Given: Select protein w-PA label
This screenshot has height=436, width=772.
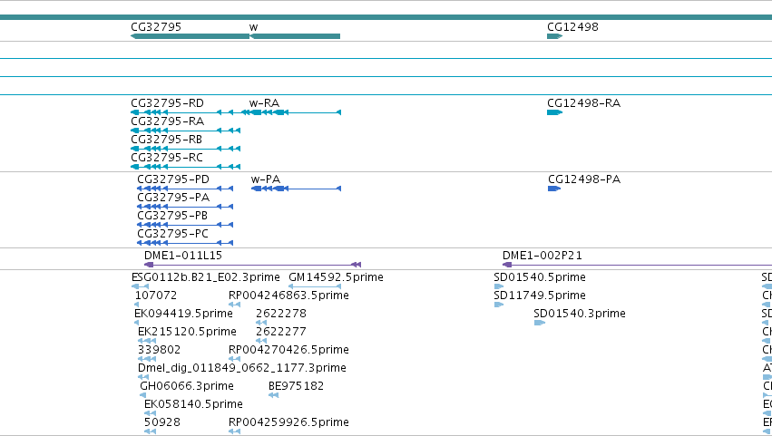Looking at the screenshot, I should (266, 179).
